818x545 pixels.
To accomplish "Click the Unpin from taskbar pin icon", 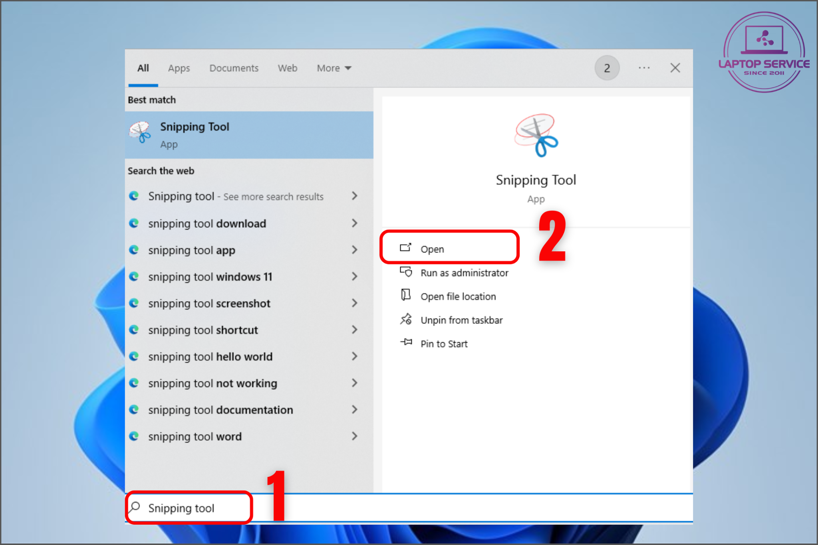I will point(406,319).
